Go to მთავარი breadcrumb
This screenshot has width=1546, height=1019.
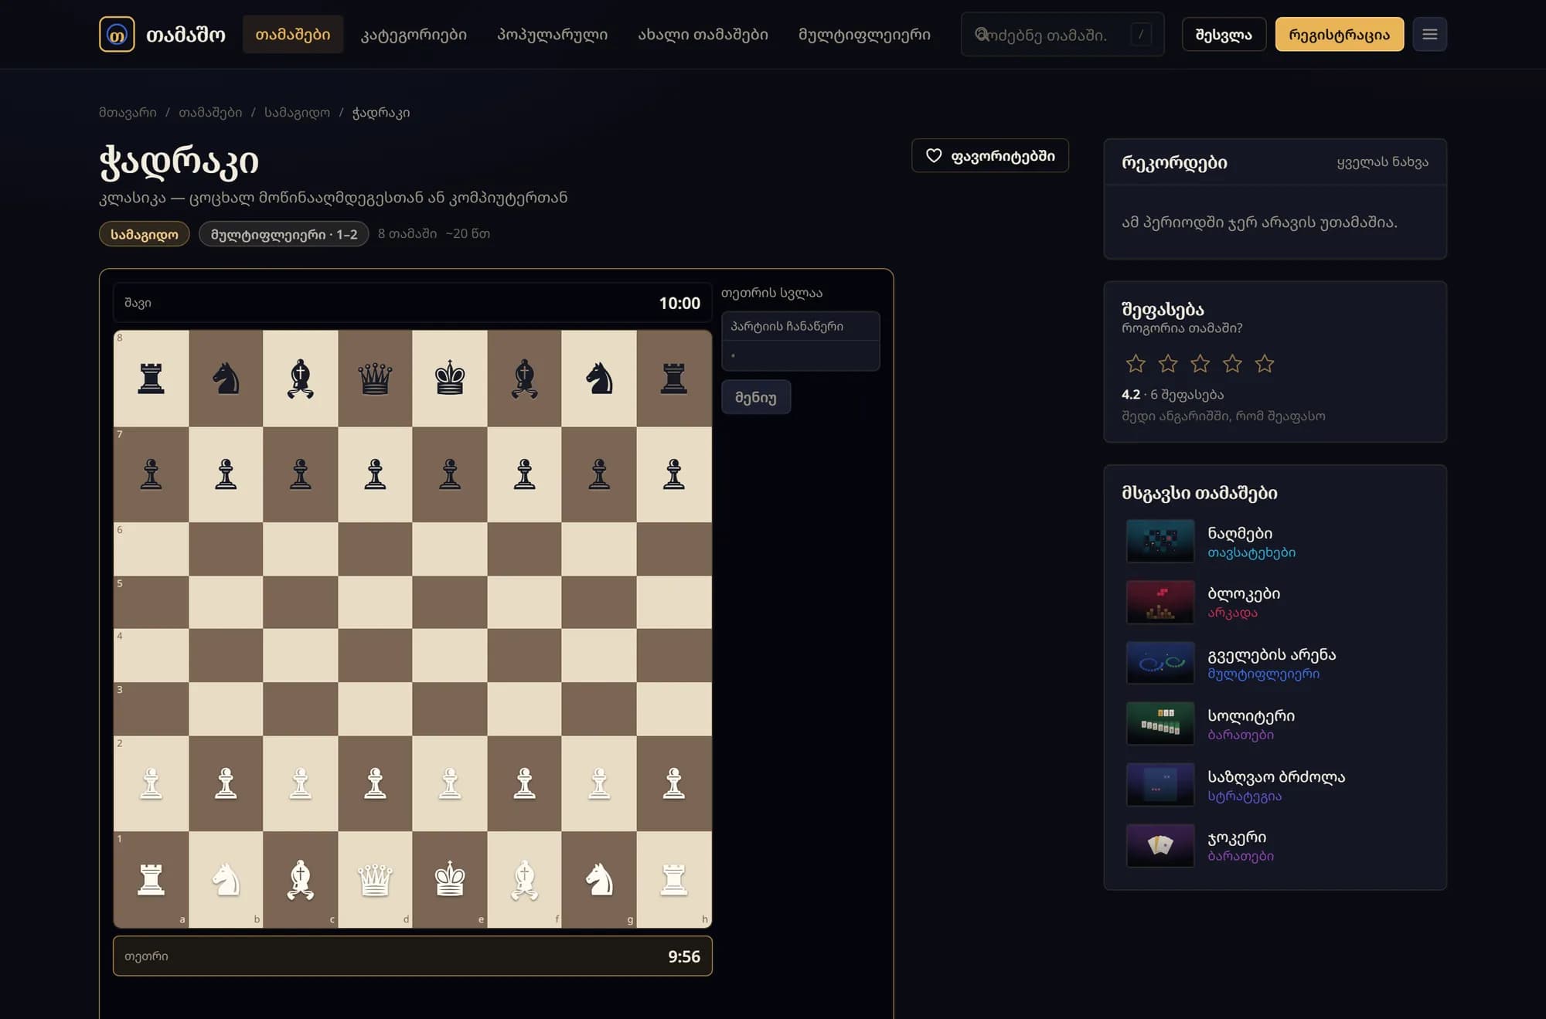click(128, 113)
